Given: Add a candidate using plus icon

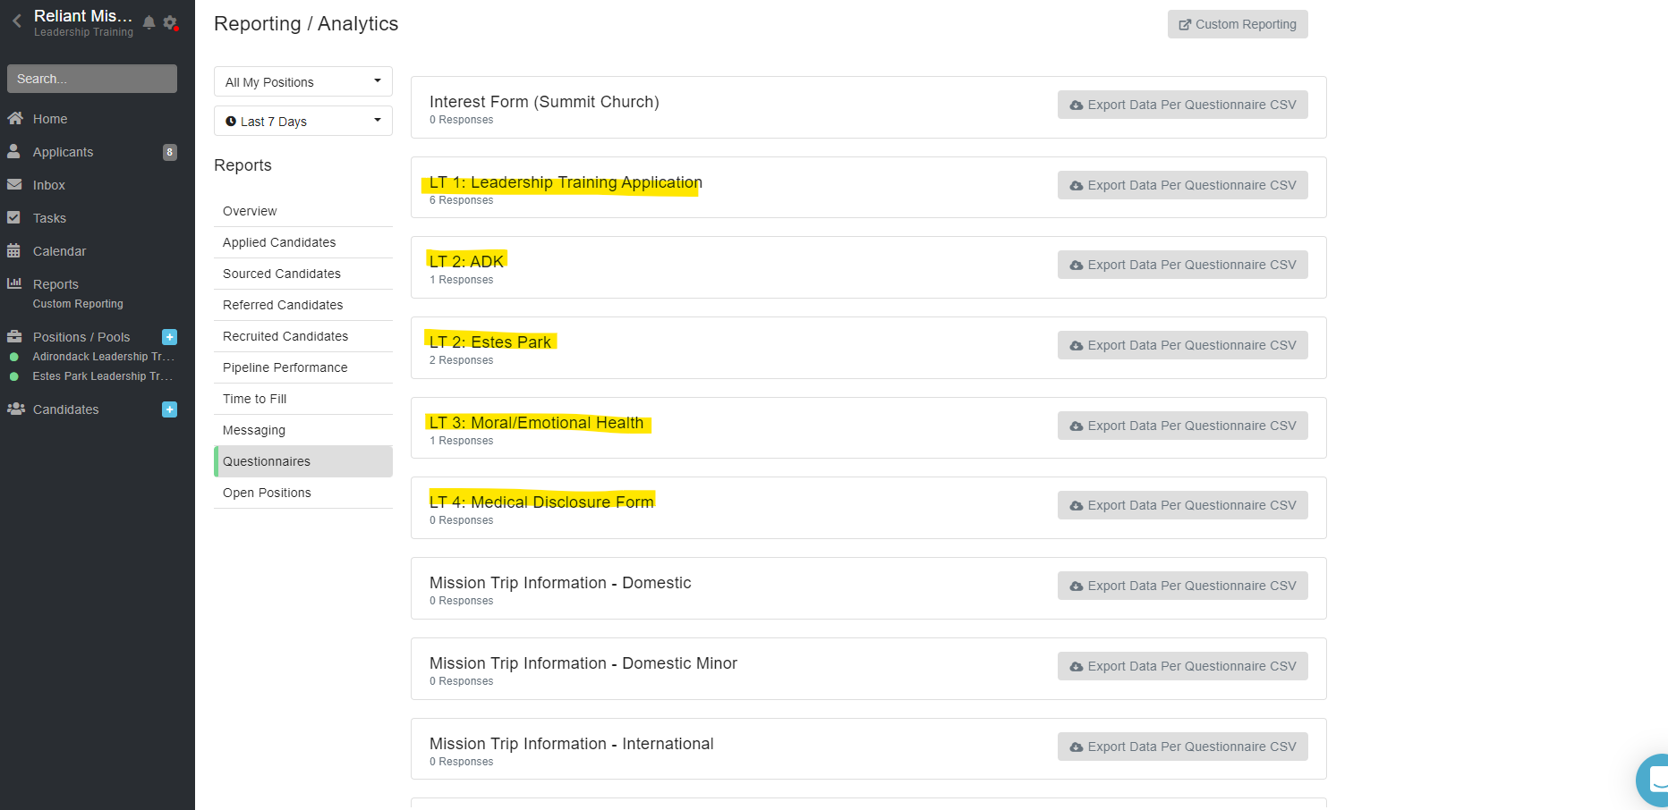Looking at the screenshot, I should [169, 409].
